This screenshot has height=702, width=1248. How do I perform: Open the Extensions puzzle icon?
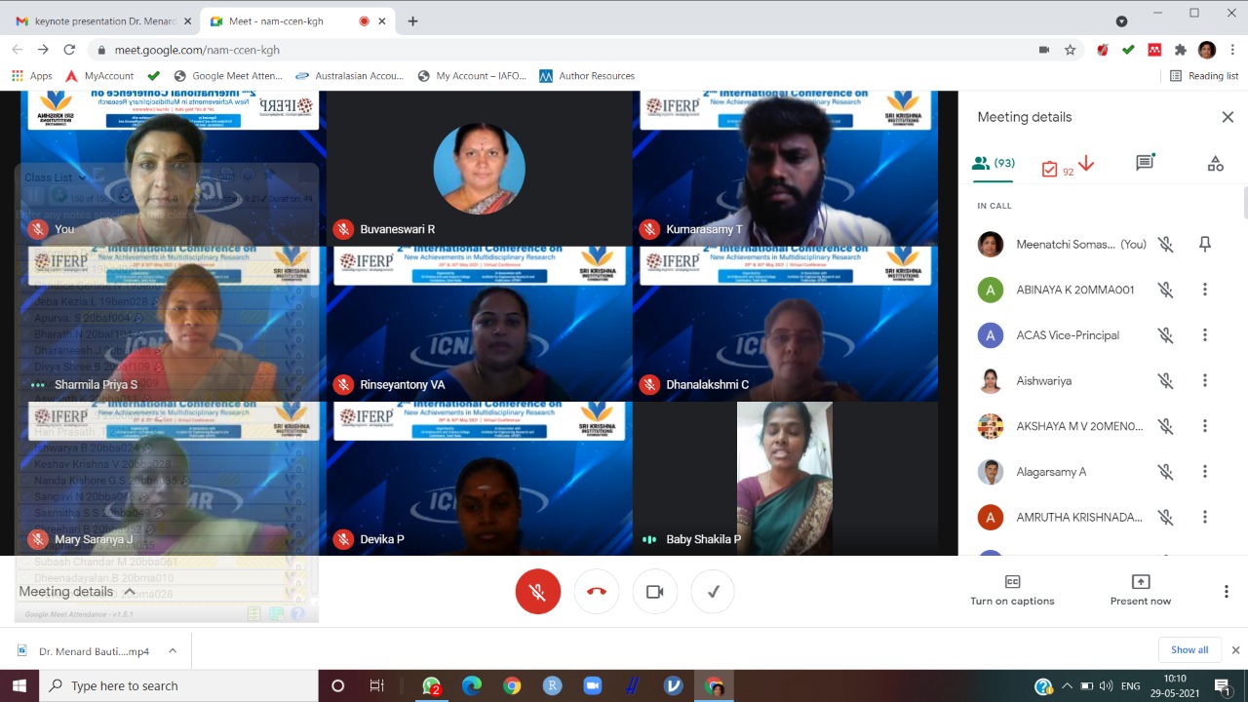1181,50
